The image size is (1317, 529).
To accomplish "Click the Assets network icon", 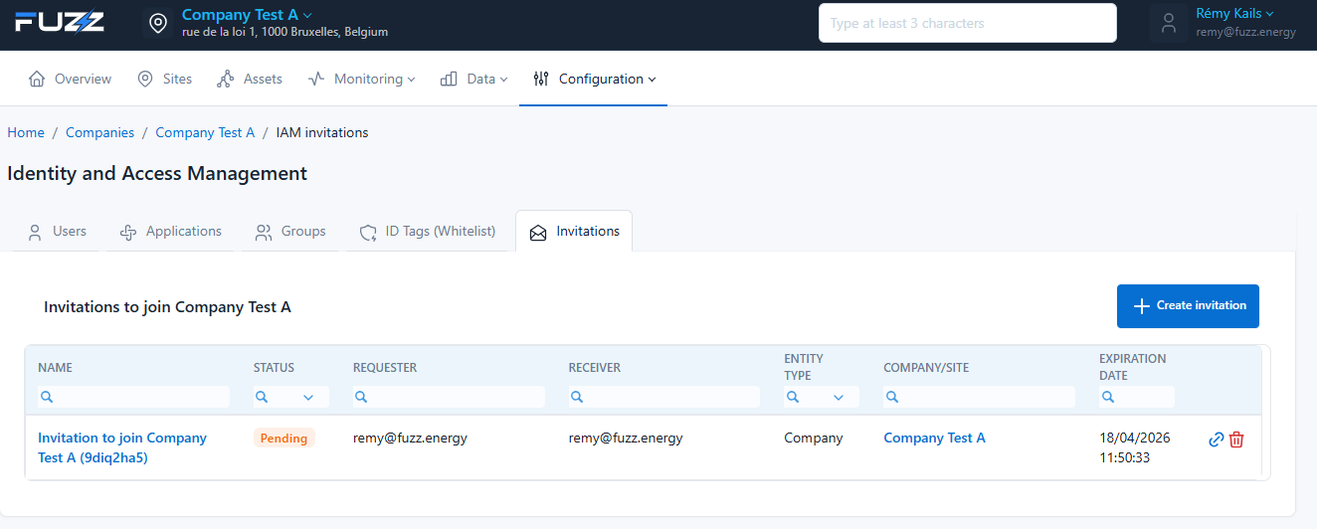I will click(226, 79).
